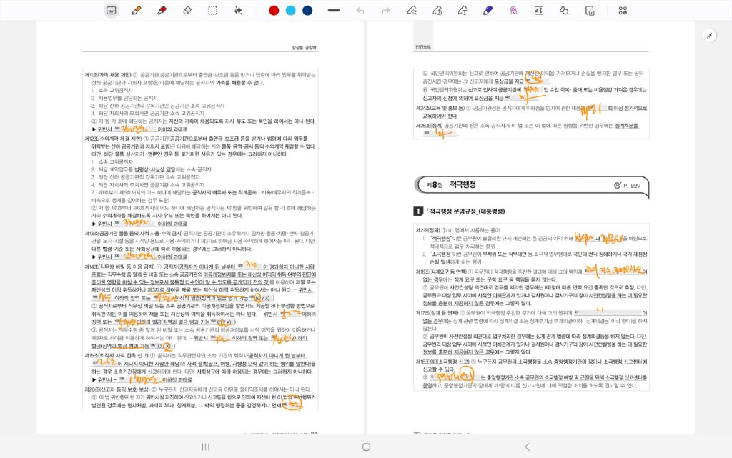
Task: Expand the more options grid menu
Action: pos(623,11)
